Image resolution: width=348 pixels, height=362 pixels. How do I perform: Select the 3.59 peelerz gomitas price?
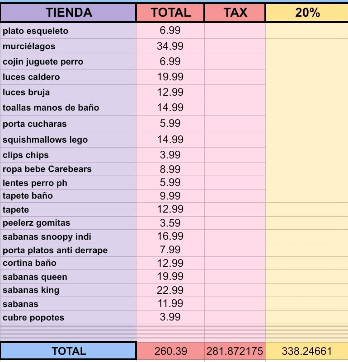[x=170, y=223]
